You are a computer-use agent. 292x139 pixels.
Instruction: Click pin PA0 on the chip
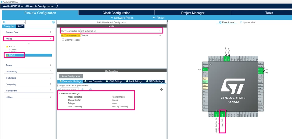coord(210,115)
